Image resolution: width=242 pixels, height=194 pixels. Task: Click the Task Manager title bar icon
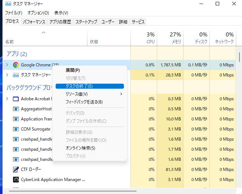pyautogui.click(x=8, y=4)
